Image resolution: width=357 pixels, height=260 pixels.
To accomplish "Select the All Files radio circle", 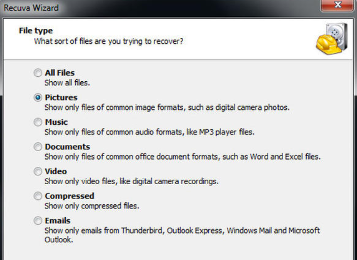I will tap(38, 73).
